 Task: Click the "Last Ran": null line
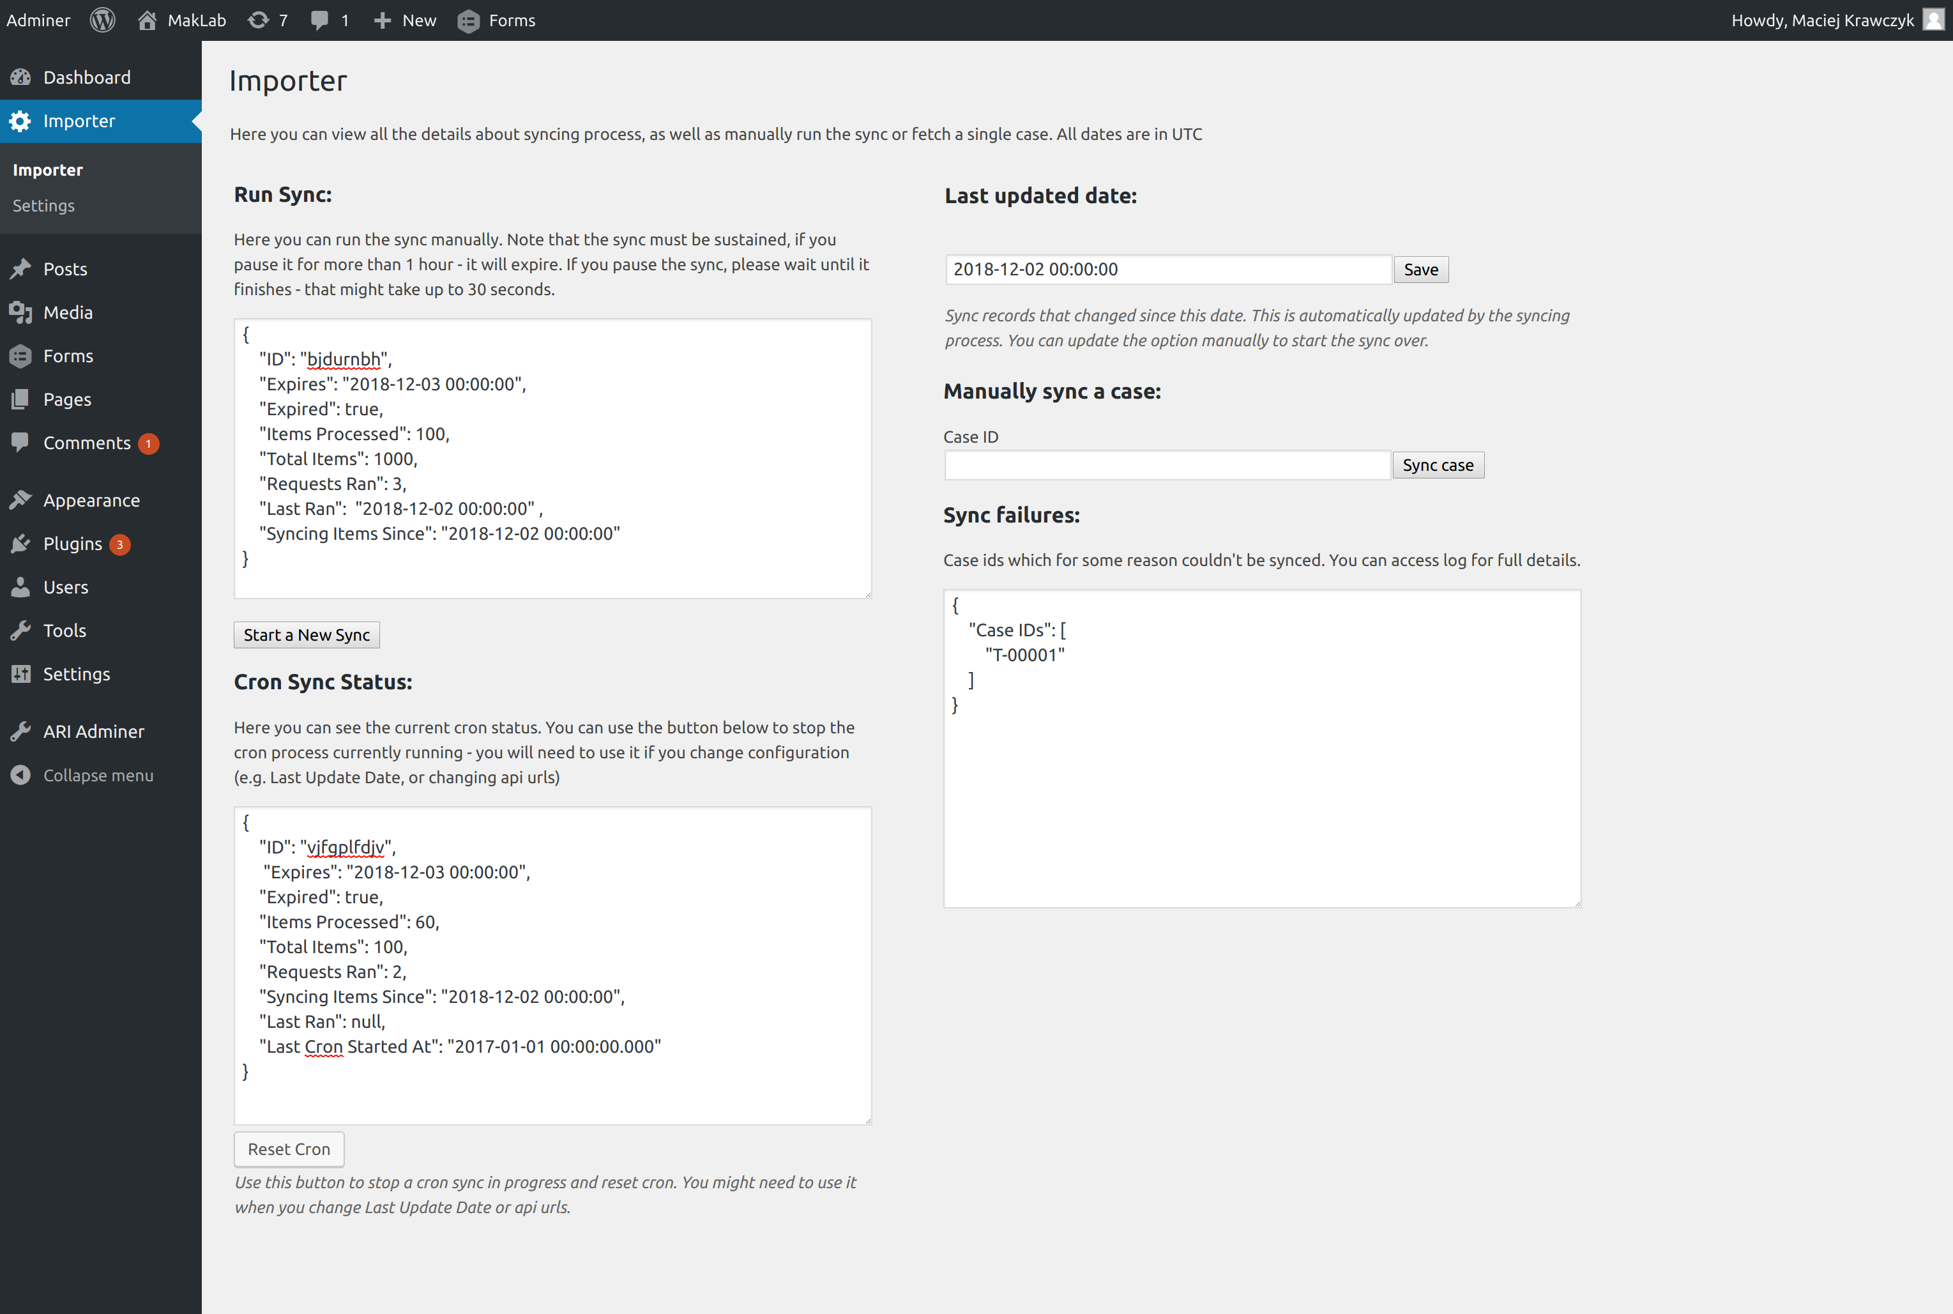tap(322, 1021)
